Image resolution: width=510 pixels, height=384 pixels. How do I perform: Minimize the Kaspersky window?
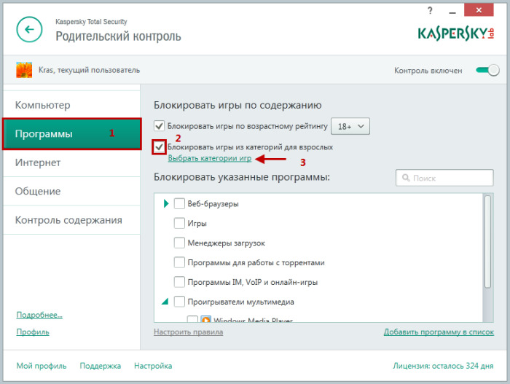coord(452,12)
